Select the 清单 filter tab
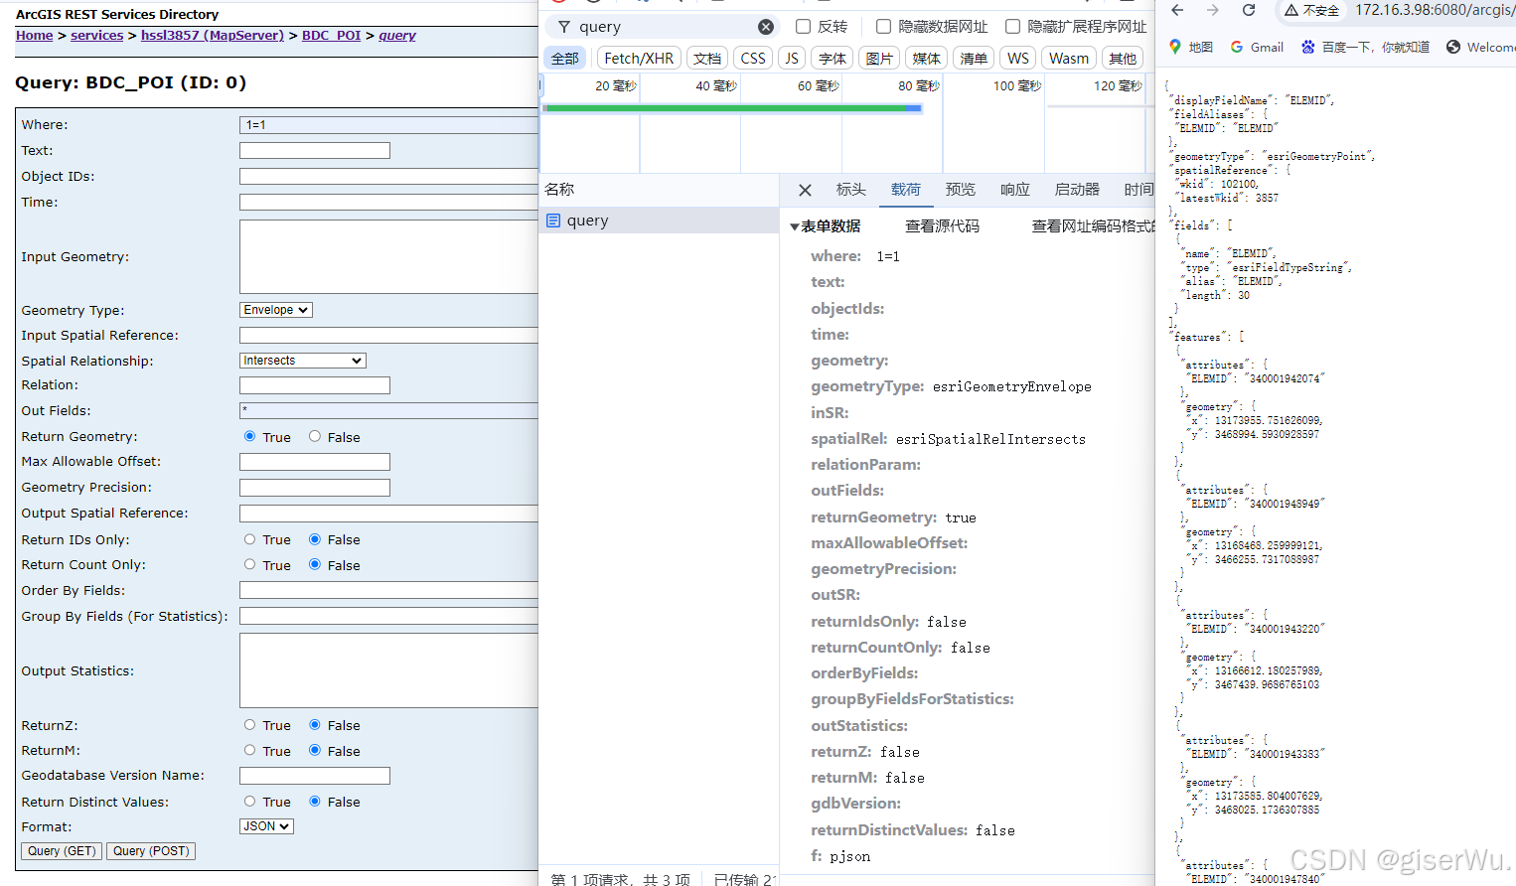This screenshot has width=1516, height=886. (974, 59)
